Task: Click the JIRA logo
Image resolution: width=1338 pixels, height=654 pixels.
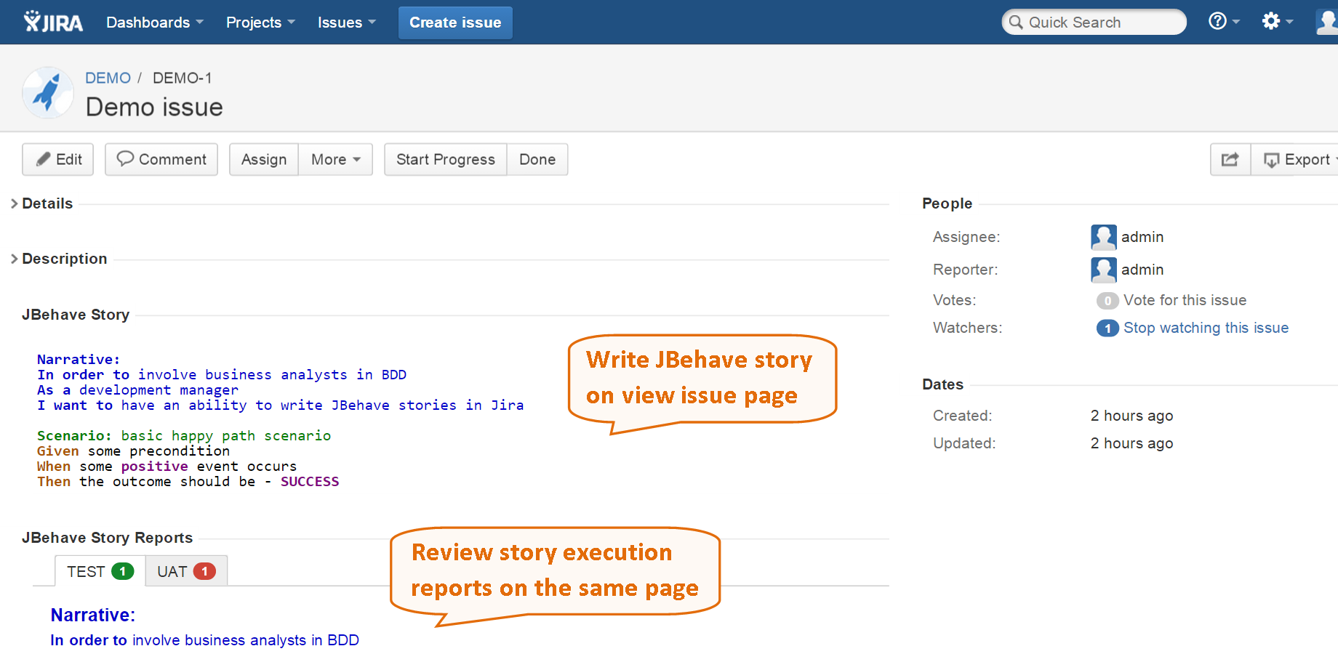Action: tap(53, 22)
